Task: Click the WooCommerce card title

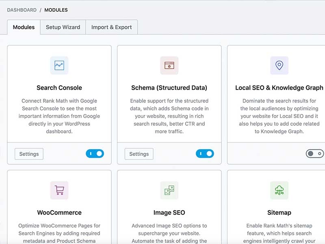Action: pyautogui.click(x=59, y=213)
